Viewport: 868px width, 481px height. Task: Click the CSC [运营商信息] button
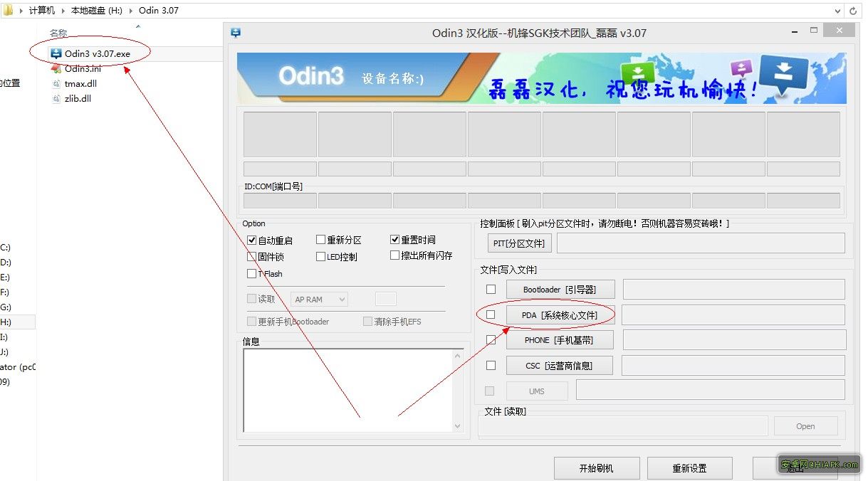[x=559, y=366]
